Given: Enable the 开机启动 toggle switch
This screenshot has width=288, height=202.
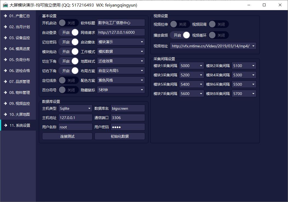Looking at the screenshot, I should click(68, 23).
